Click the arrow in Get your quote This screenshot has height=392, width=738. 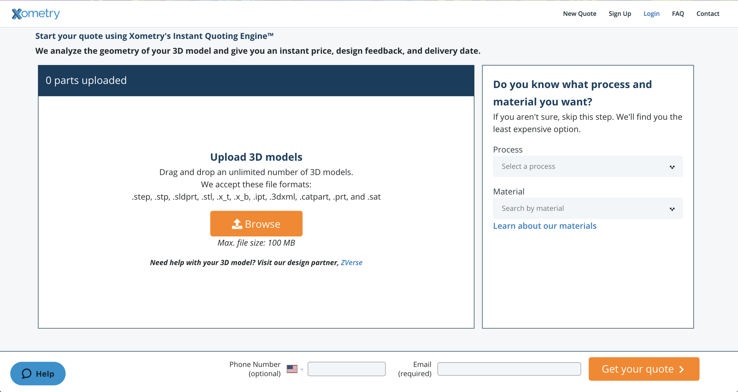coord(682,369)
